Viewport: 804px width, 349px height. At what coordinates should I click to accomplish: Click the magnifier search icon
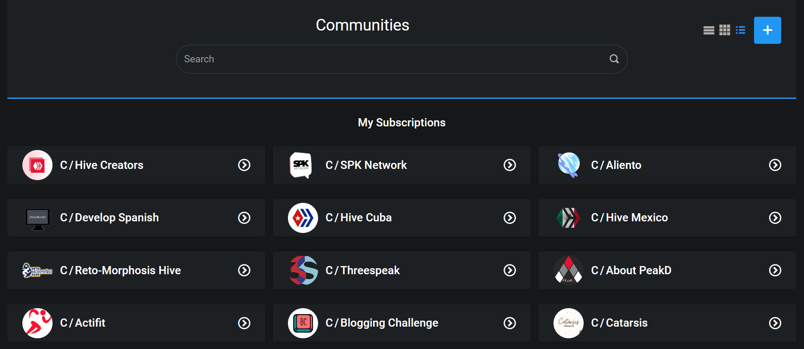[614, 59]
